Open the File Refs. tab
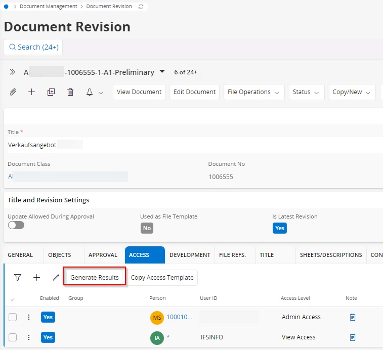The image size is (383, 350). click(232, 255)
